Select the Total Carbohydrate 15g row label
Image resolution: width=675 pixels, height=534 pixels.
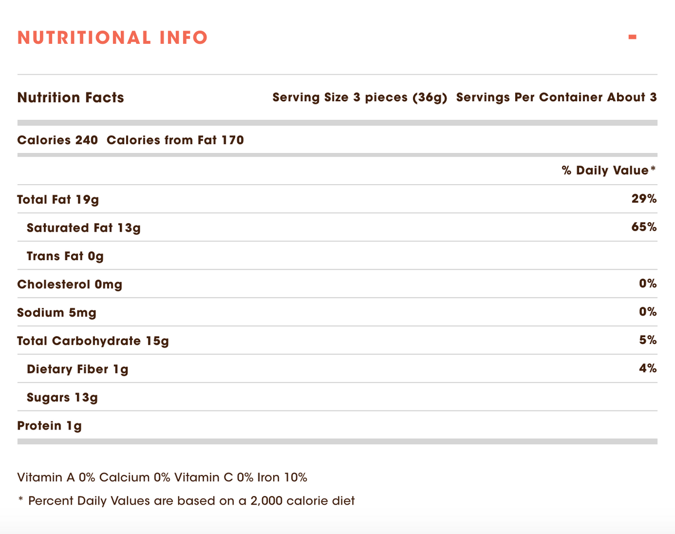point(93,341)
